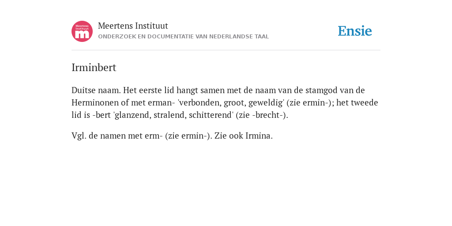This screenshot has height=226, width=452.
Task: Select the Irminbert heading
Action: pyautogui.click(x=94, y=68)
